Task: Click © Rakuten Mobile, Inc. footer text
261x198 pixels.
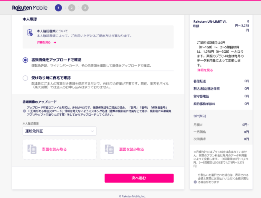Action: [x=132, y=196]
